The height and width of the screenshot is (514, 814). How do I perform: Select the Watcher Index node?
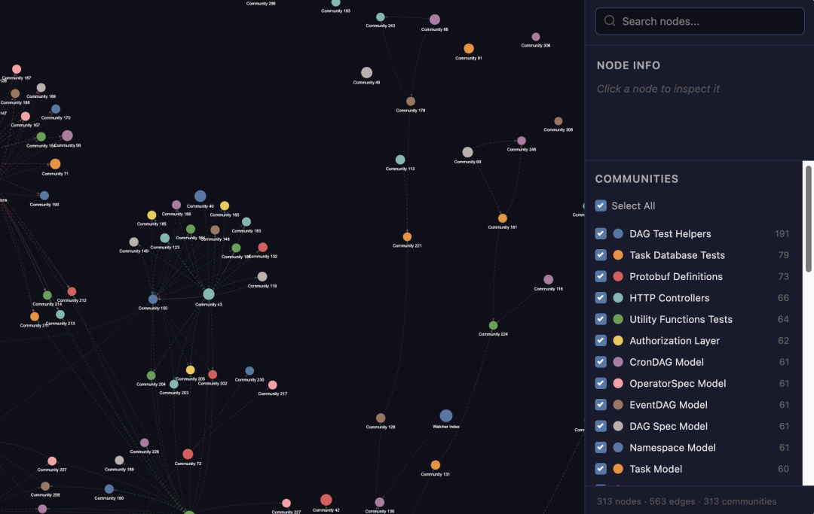446,415
